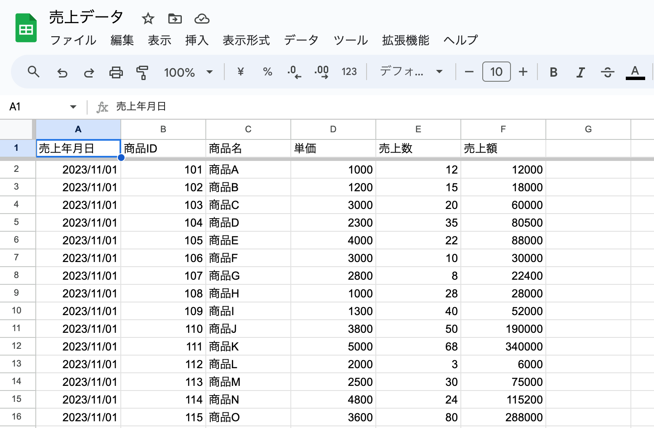The image size is (654, 428).
Task: Open the 100% zoom dropdown
Action: pyautogui.click(x=188, y=72)
